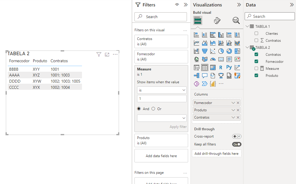Select the Power Apps visual
The height and width of the screenshot is (184, 296).
(197, 84)
